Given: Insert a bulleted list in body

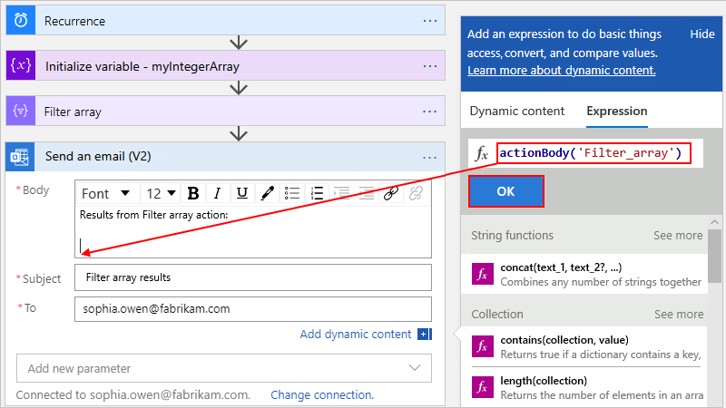Looking at the screenshot, I should point(292,193).
